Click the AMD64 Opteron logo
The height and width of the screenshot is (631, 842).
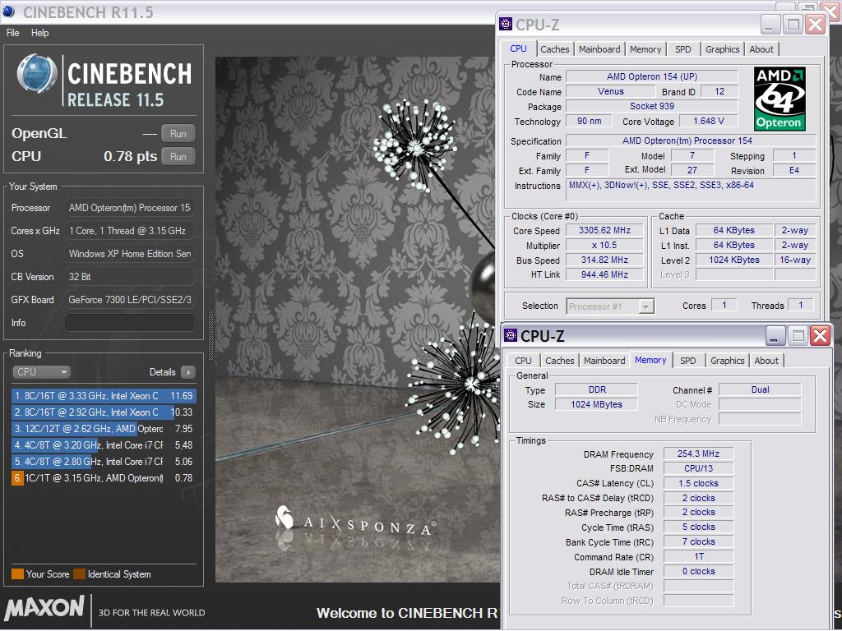(780, 99)
